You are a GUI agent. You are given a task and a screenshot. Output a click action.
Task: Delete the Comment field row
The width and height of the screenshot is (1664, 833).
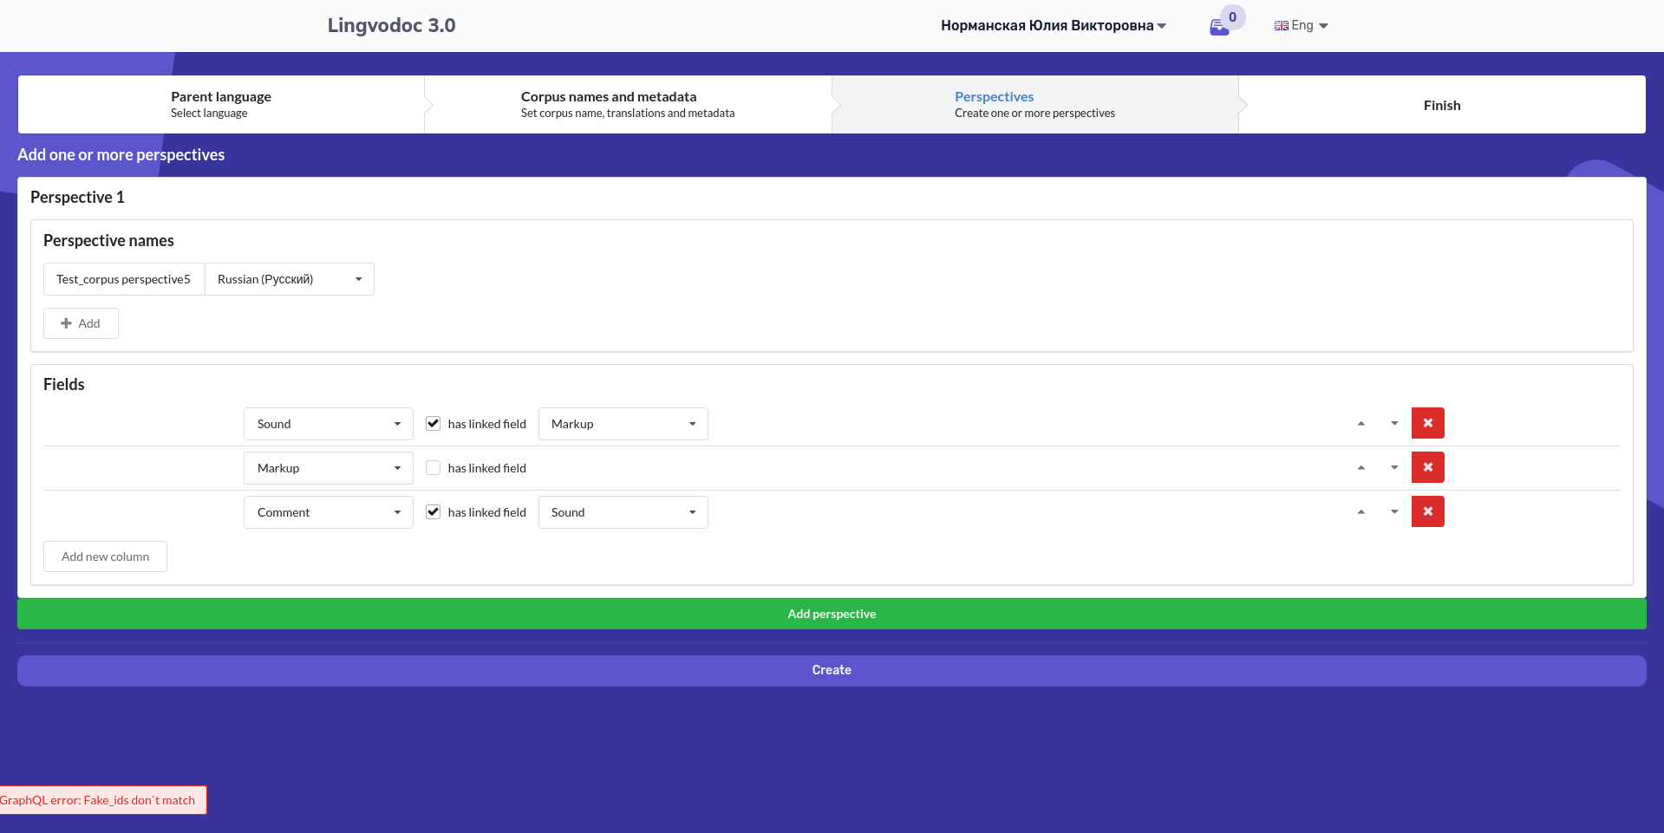click(1428, 511)
